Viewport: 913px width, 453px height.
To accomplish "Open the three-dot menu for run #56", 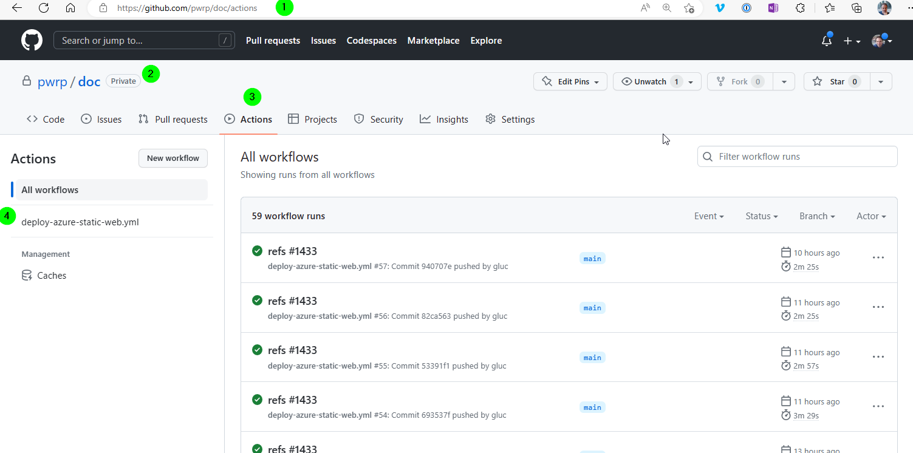I will (878, 307).
